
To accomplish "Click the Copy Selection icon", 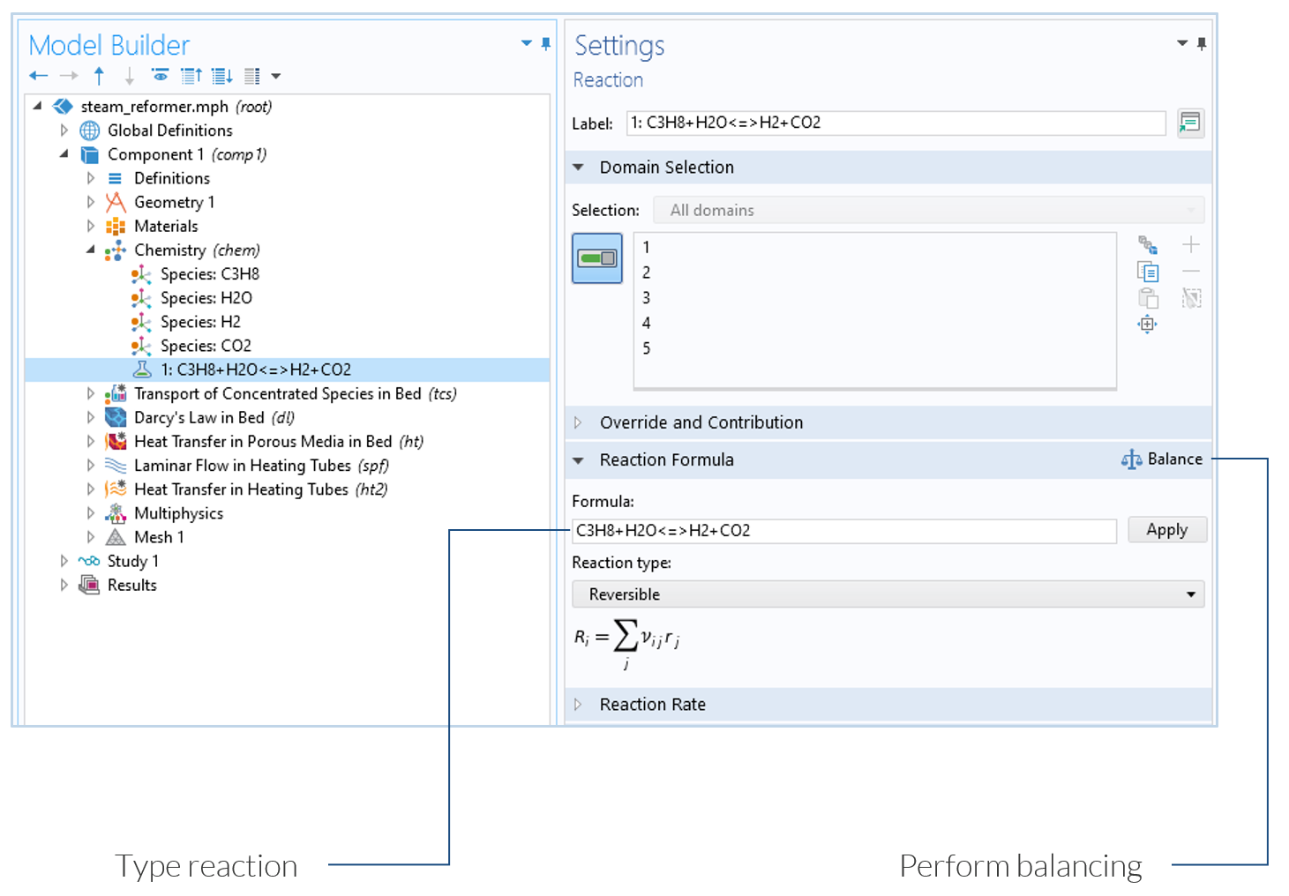I will tap(1147, 272).
